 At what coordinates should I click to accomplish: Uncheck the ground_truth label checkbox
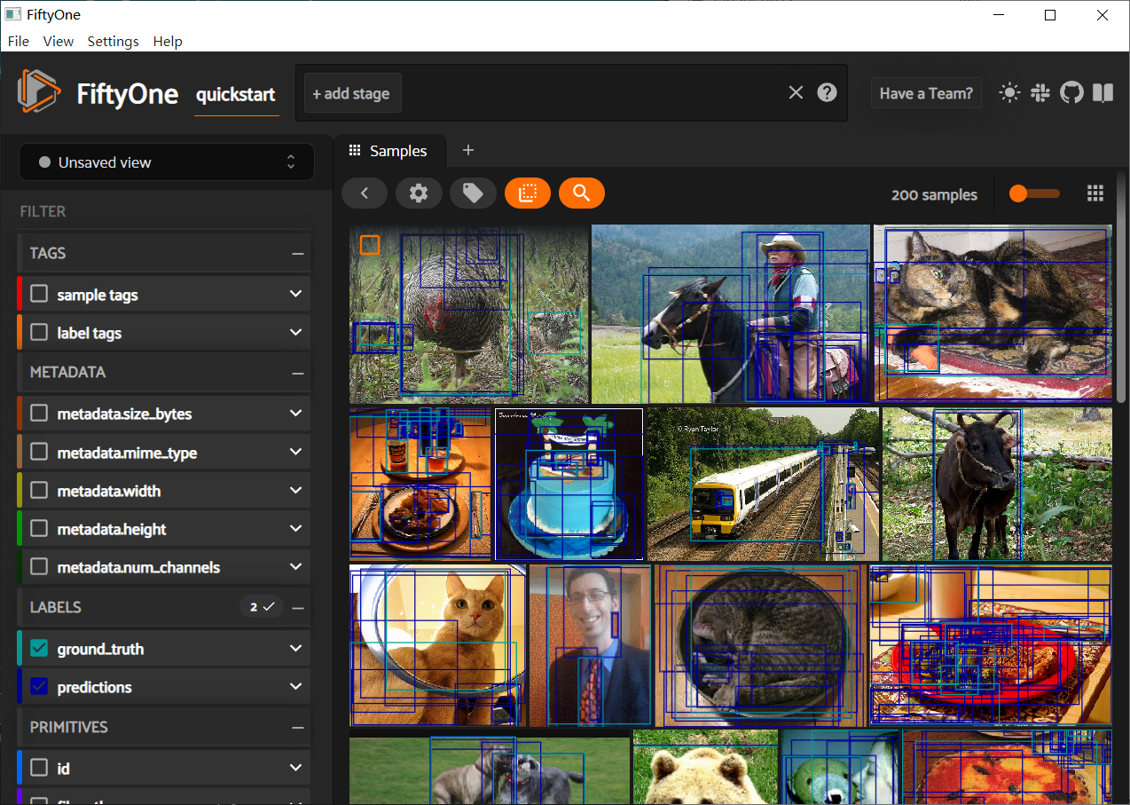39,649
